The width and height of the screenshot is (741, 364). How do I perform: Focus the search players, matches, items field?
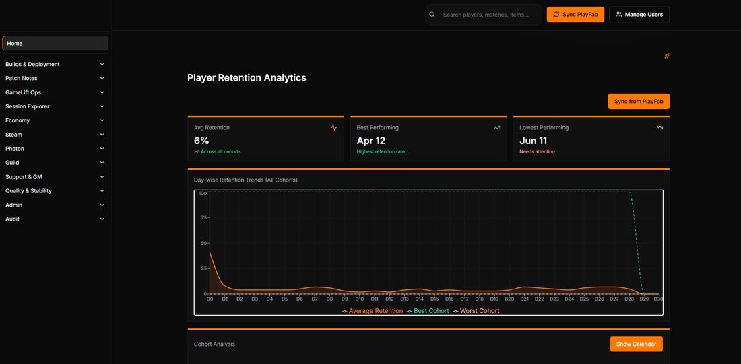click(484, 15)
